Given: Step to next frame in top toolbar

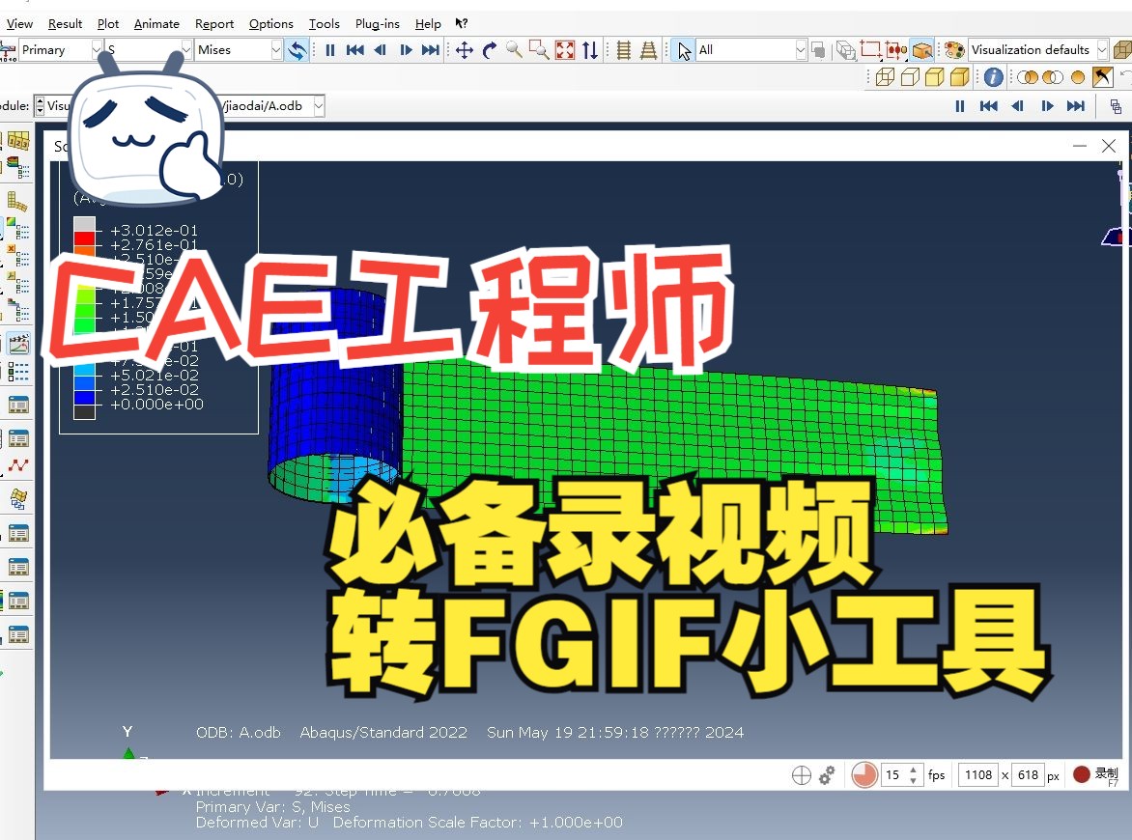Looking at the screenshot, I should [406, 50].
